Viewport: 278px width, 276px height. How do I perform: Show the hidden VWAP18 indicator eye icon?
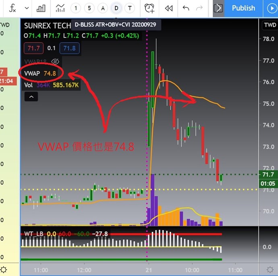coord(55,62)
